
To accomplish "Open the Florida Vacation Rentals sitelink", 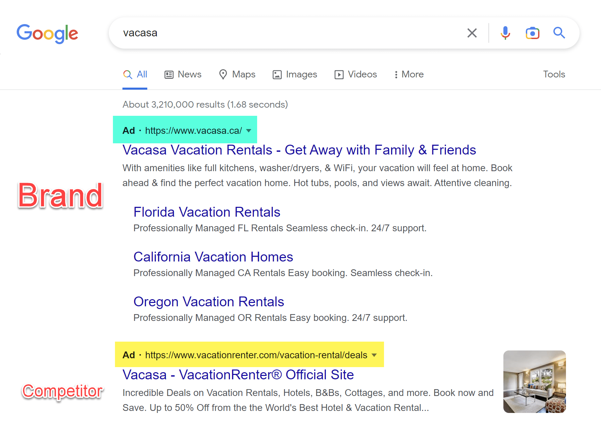I will 207,212.
